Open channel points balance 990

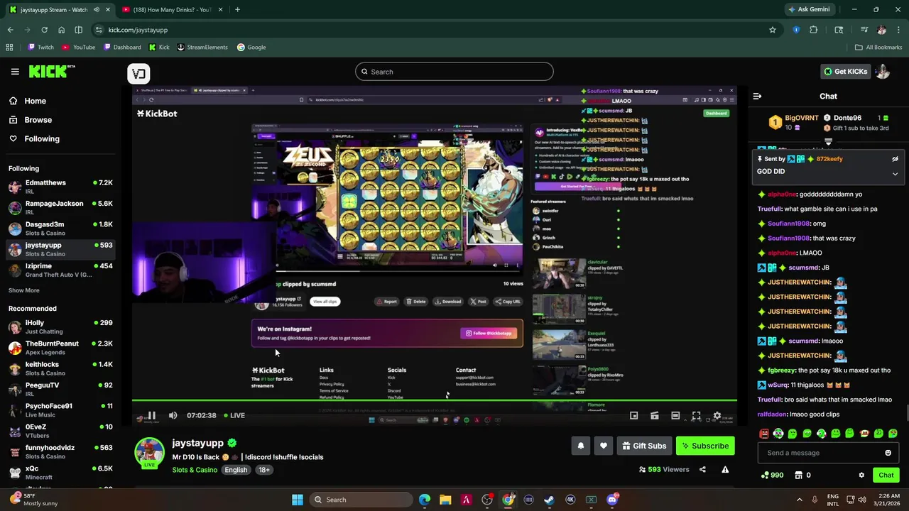772,476
